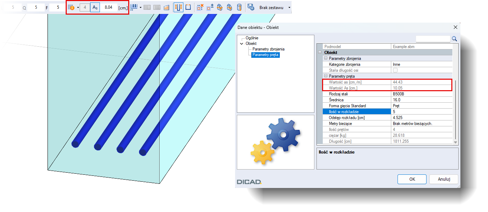
Task: Click the 8.04 As value field
Action: tap(109, 7)
